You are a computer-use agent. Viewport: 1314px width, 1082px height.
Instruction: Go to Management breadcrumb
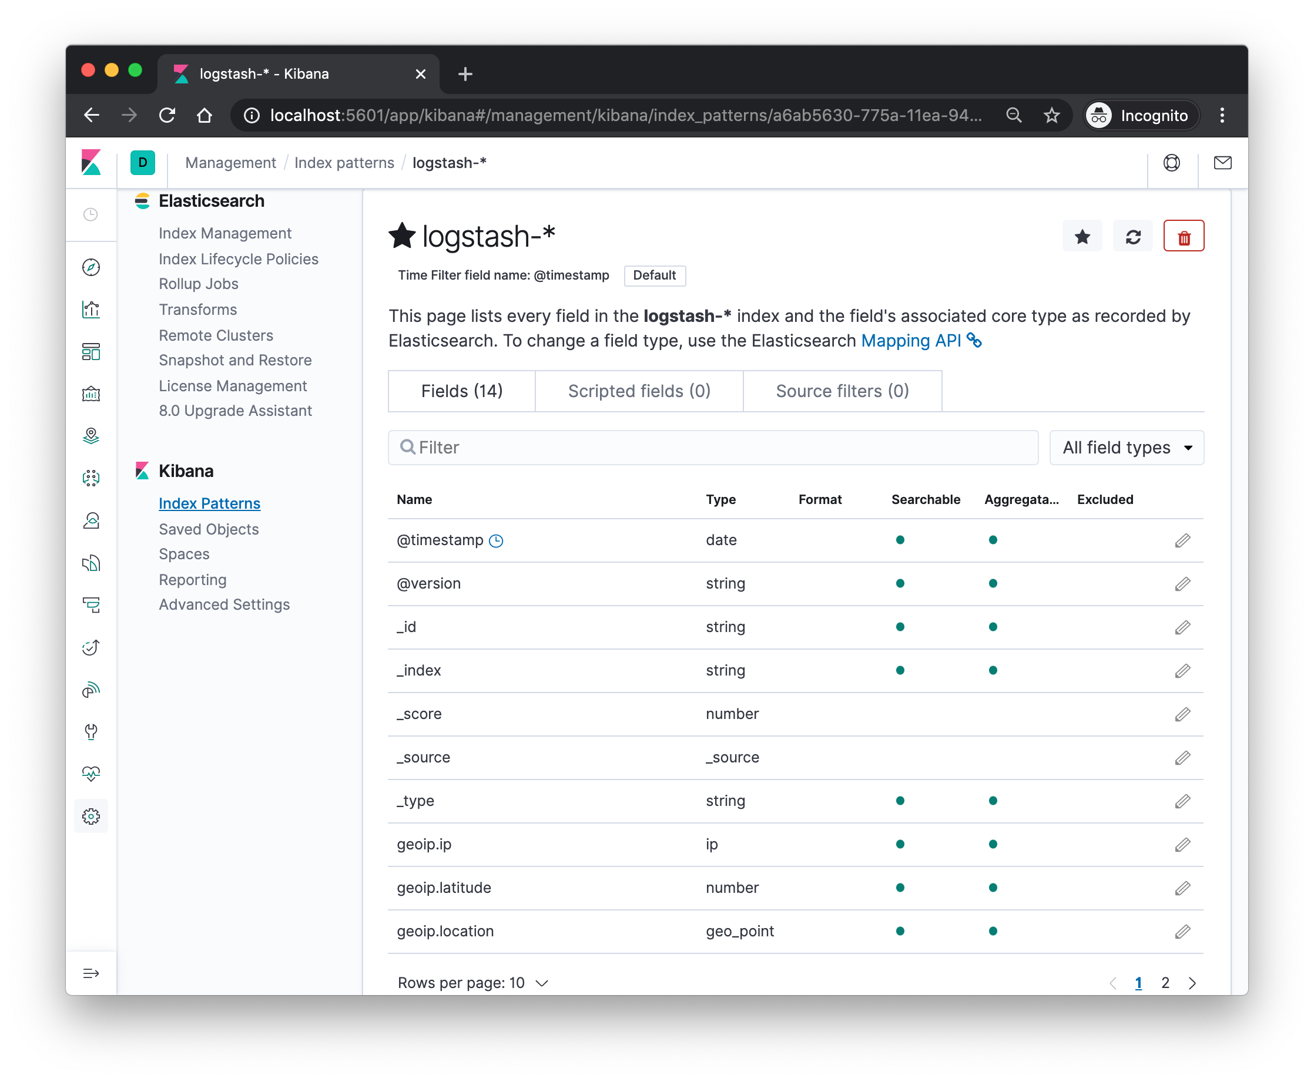[x=230, y=163]
